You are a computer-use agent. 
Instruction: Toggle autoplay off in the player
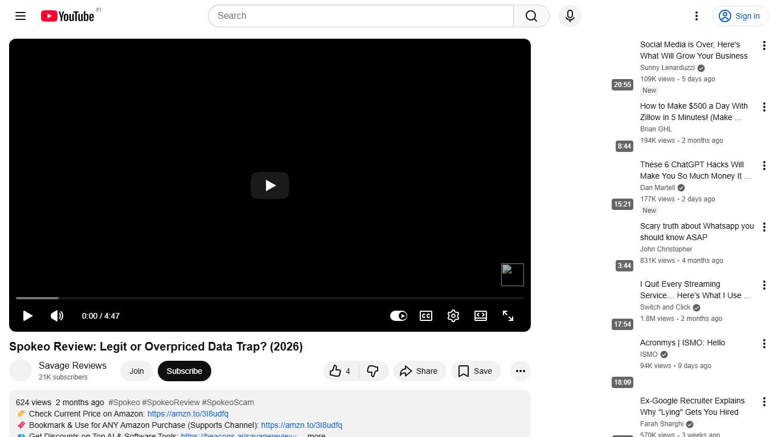pos(399,316)
